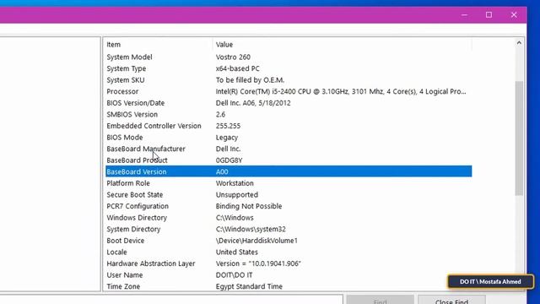Click the C:\Windows\system32 value
The width and height of the screenshot is (540, 304).
(x=251, y=229)
